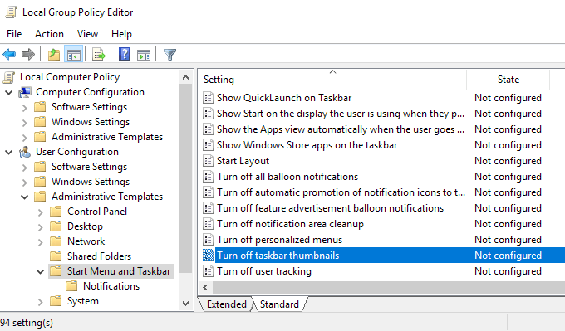Switch to the Extended tab
565x331 pixels.
(x=226, y=304)
